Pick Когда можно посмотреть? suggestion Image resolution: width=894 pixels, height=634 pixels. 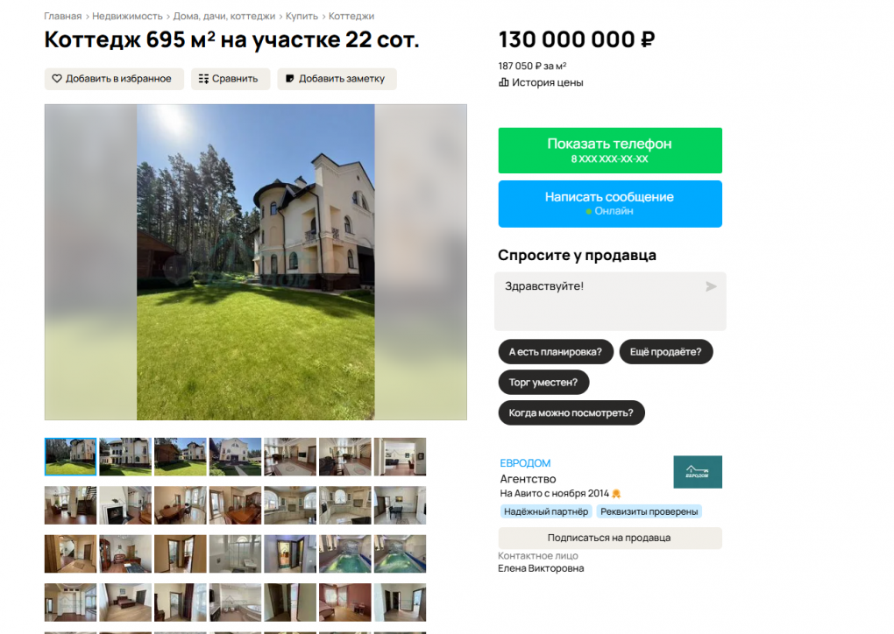pos(571,413)
